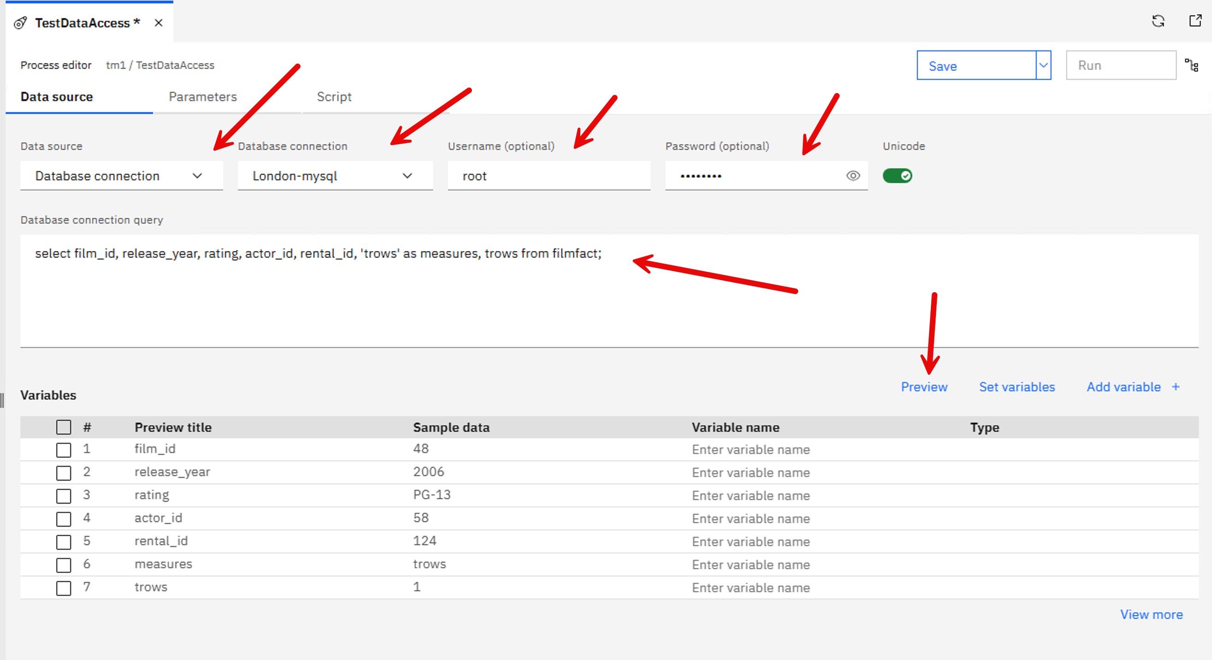Show password with the eye icon

click(x=853, y=176)
